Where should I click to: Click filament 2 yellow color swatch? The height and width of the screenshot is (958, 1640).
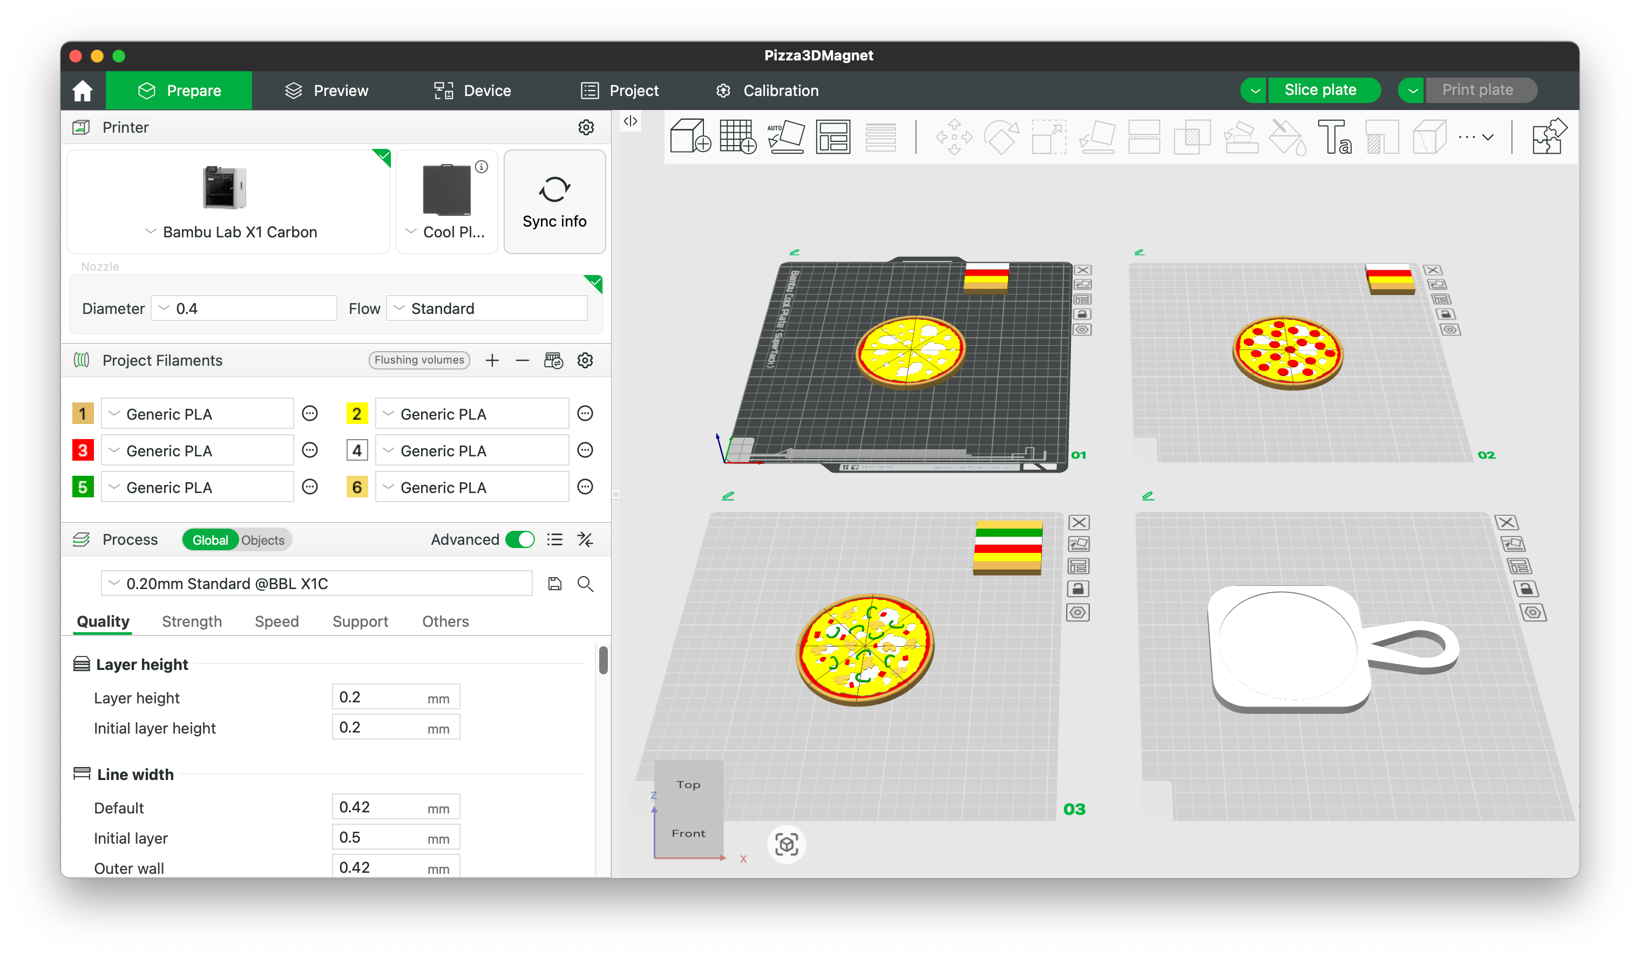pos(357,414)
